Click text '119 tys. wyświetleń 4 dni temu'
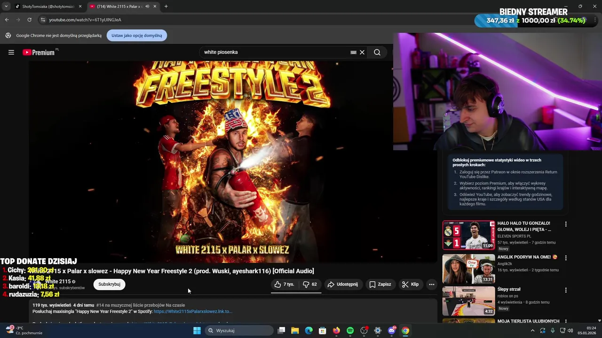This screenshot has height=338, width=602. [x=63, y=305]
